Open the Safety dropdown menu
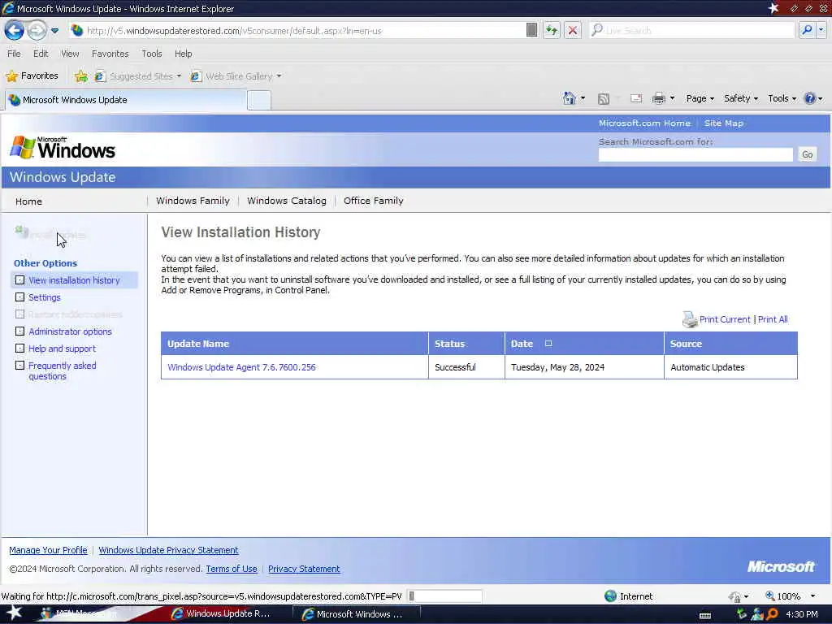This screenshot has width=832, height=624. (741, 98)
